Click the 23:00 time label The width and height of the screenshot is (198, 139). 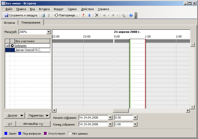click(87, 36)
